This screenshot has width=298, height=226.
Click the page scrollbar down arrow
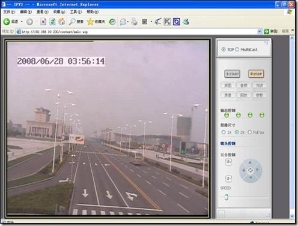click(292, 216)
